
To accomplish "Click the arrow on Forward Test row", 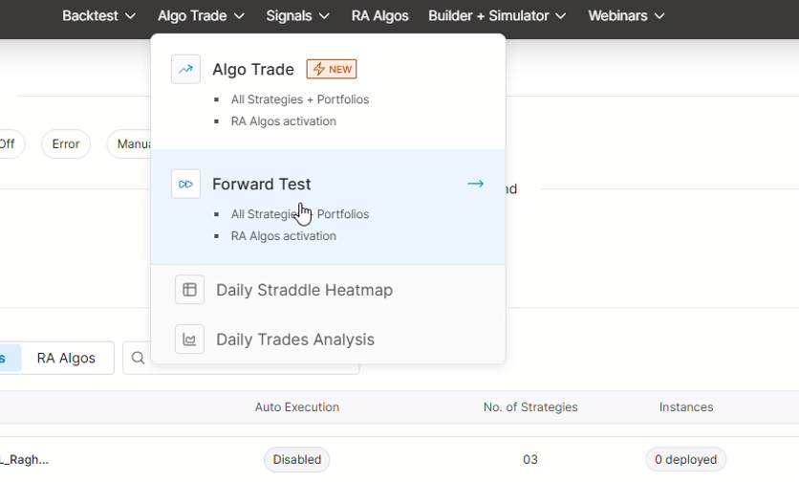I will [475, 184].
